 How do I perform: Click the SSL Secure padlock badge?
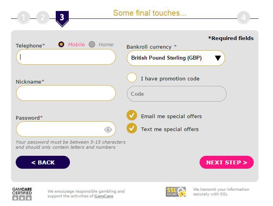[x=176, y=192]
